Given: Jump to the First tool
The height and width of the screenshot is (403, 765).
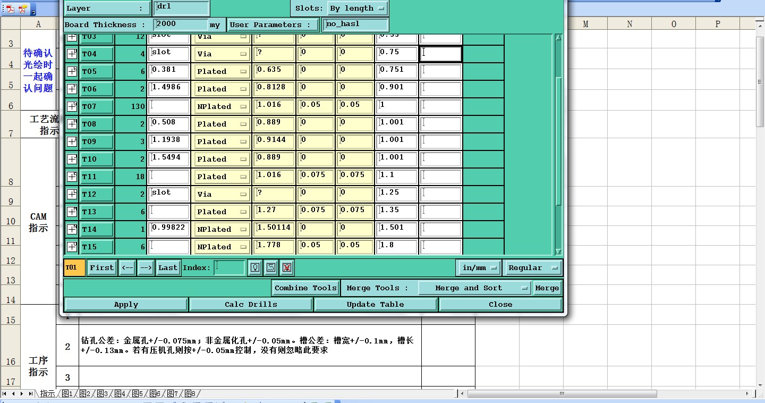Looking at the screenshot, I should (101, 267).
